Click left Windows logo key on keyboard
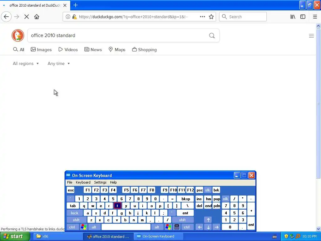 click(83, 227)
